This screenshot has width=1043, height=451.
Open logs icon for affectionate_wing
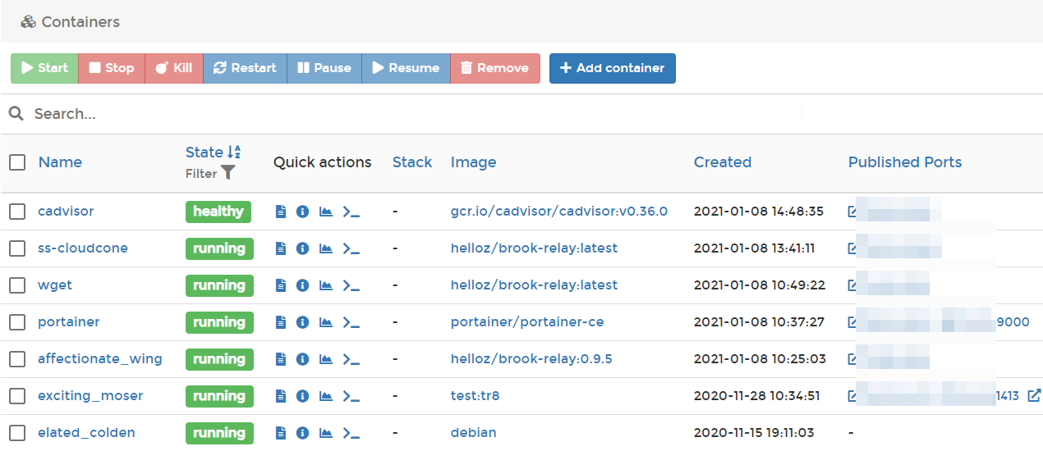(x=281, y=359)
